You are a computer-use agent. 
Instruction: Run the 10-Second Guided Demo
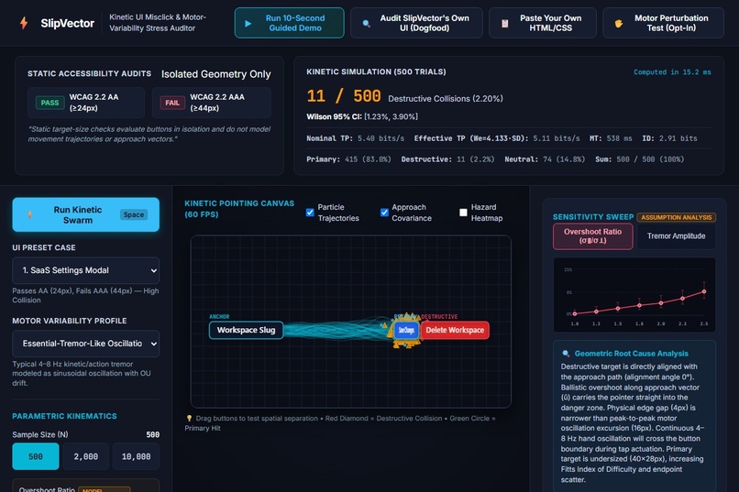[x=290, y=23]
